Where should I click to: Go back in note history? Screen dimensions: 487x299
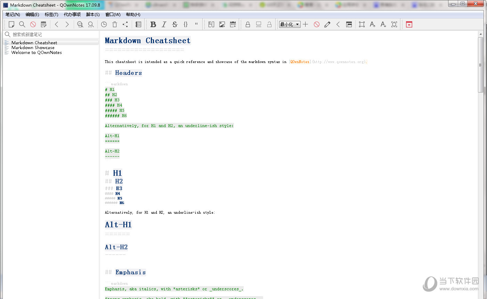(57, 24)
